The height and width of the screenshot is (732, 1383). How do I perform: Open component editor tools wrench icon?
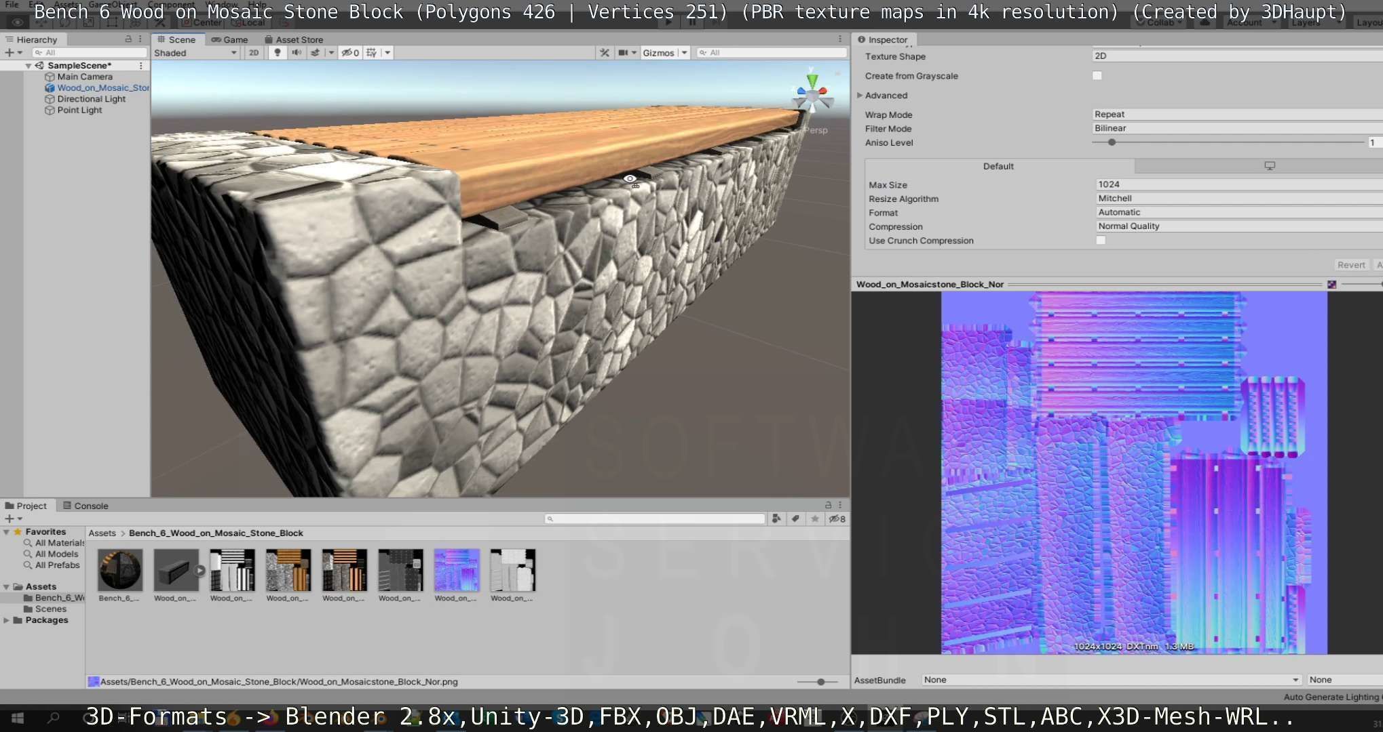pos(604,52)
